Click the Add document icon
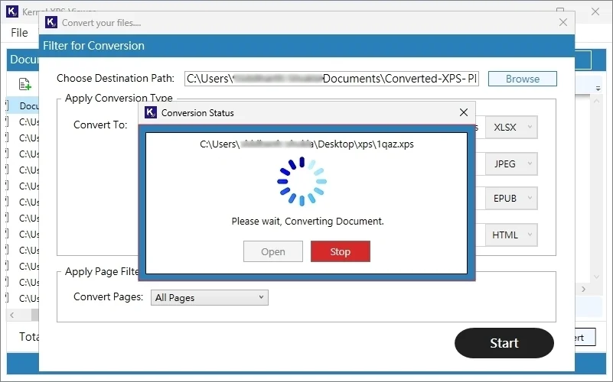Viewport: 613px width, 382px height. (24, 84)
